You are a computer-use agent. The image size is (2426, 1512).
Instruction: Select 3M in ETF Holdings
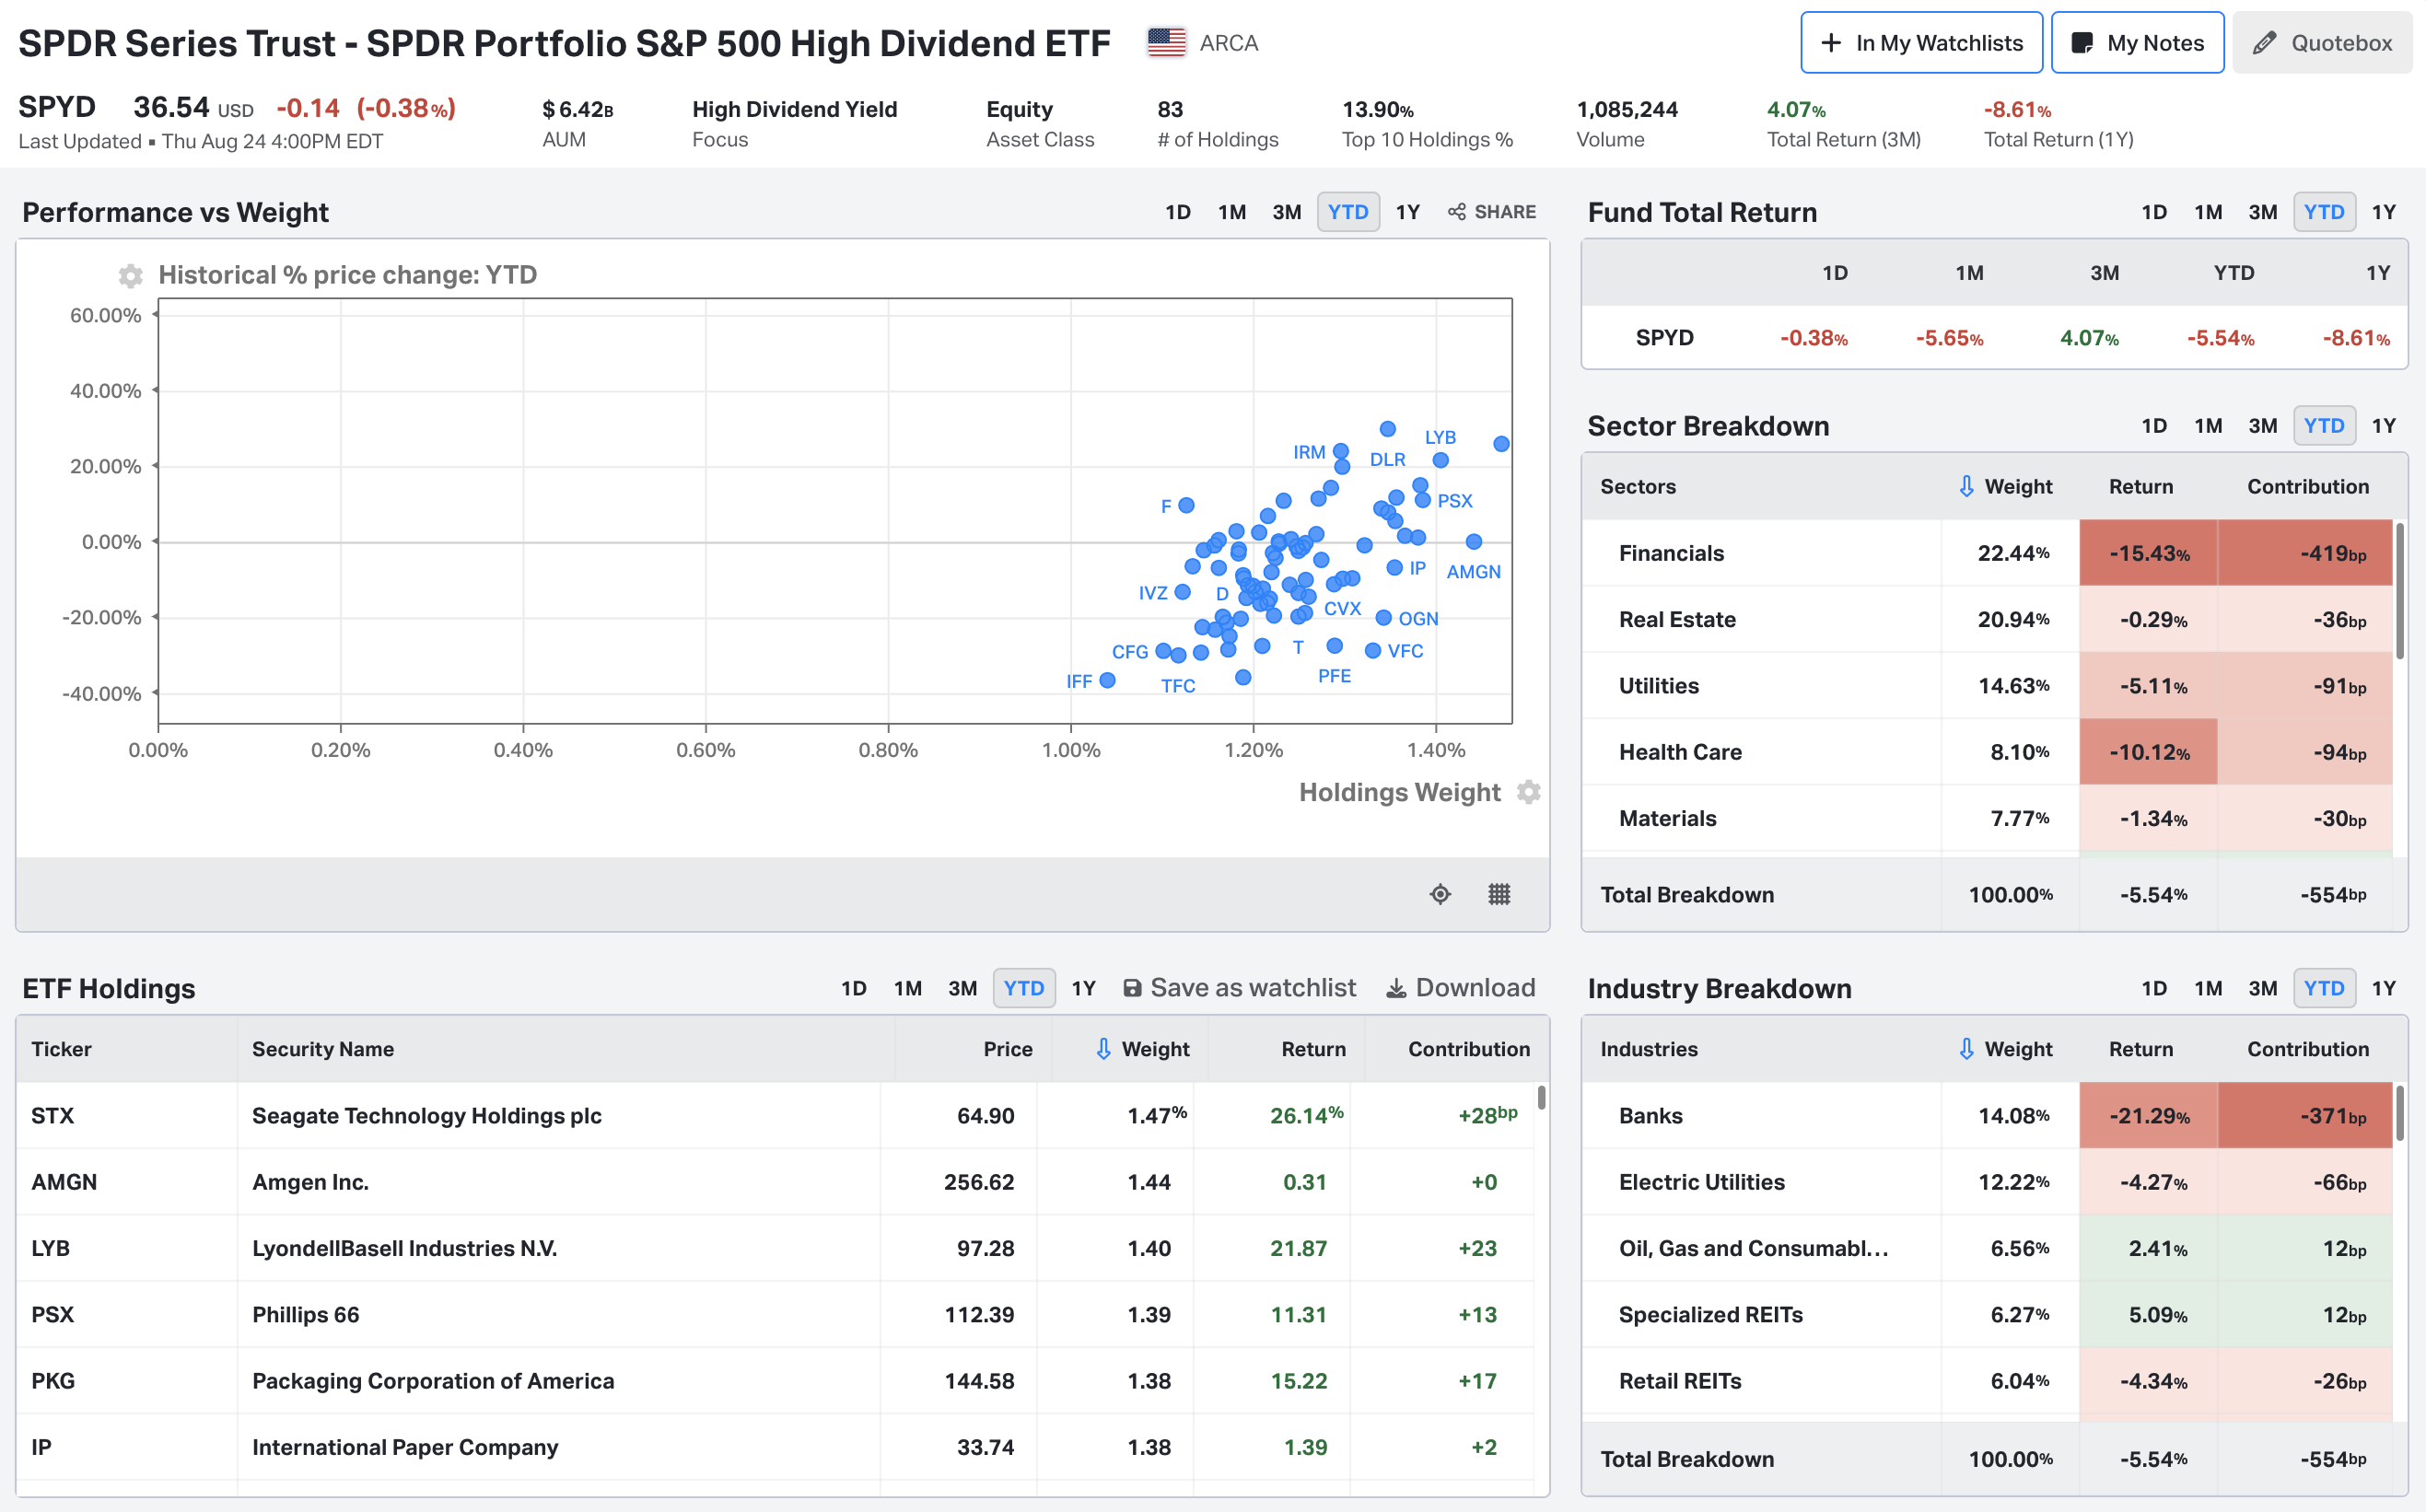963,988
